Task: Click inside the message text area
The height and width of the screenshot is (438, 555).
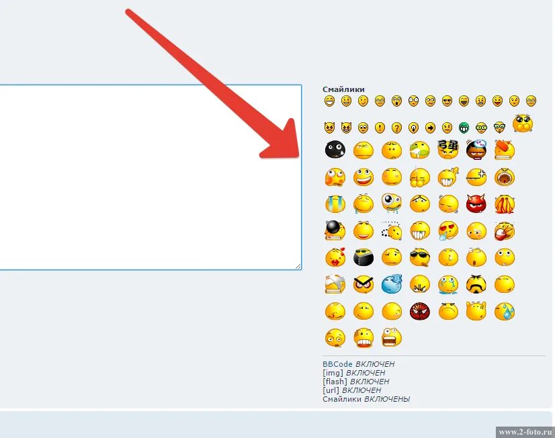Action: [x=151, y=177]
